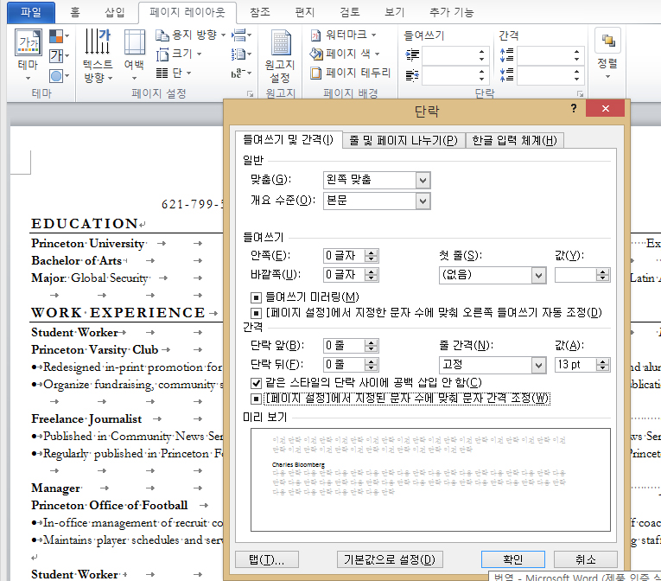Open the Themes (테마) gallery

tap(28, 52)
